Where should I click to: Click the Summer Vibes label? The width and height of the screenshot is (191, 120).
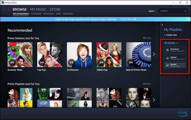point(15,70)
